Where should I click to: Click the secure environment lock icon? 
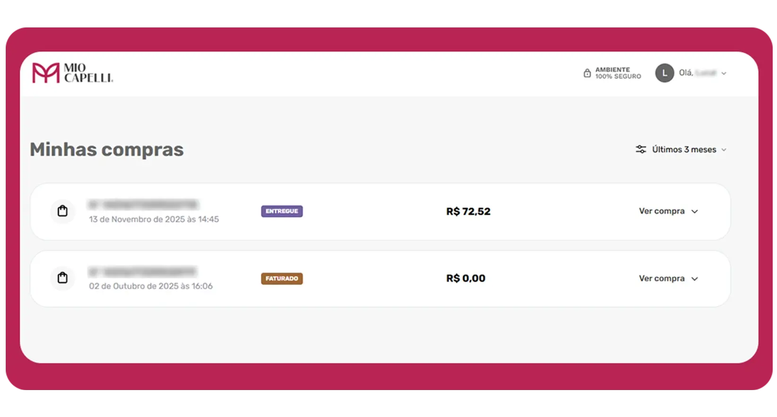pyautogui.click(x=587, y=73)
